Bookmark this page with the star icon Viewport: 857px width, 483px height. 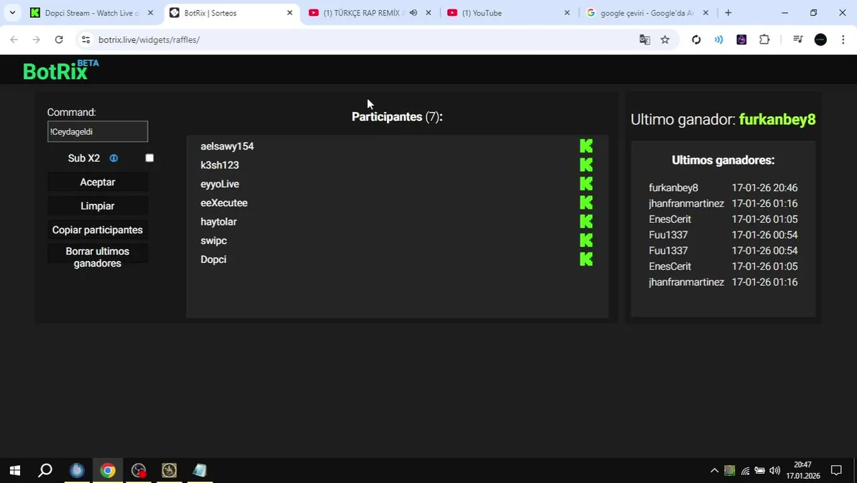tap(665, 40)
